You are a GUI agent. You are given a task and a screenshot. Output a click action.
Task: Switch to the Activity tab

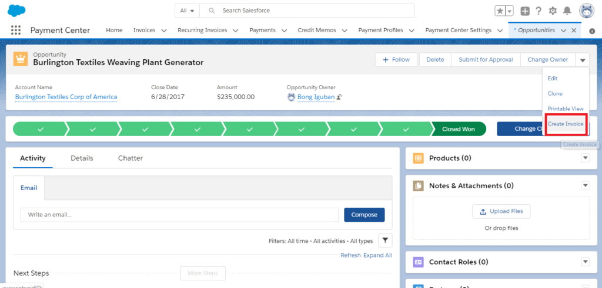(x=33, y=158)
